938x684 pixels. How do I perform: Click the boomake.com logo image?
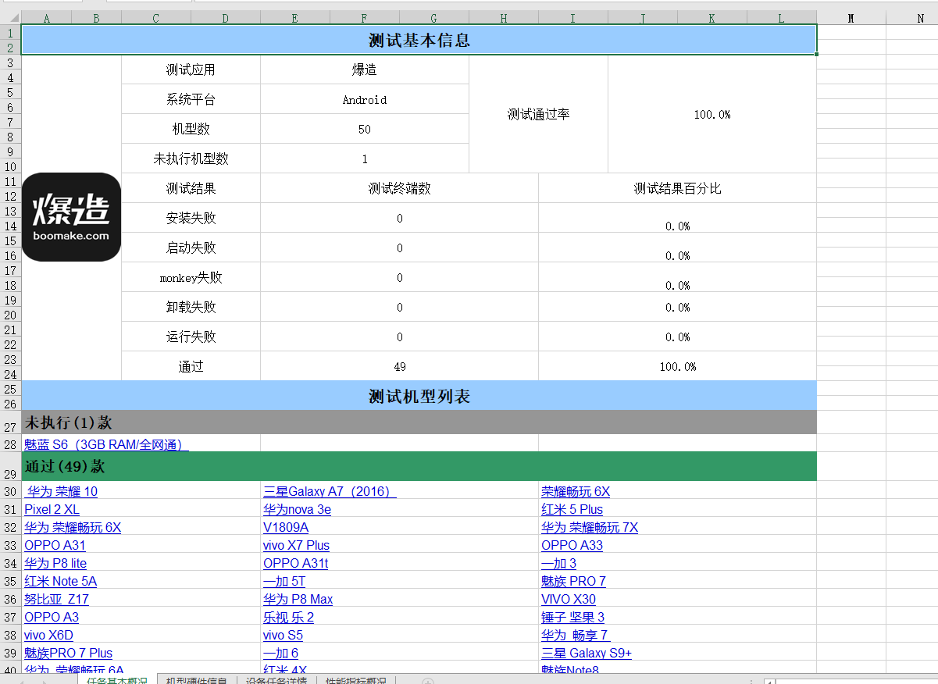click(71, 217)
